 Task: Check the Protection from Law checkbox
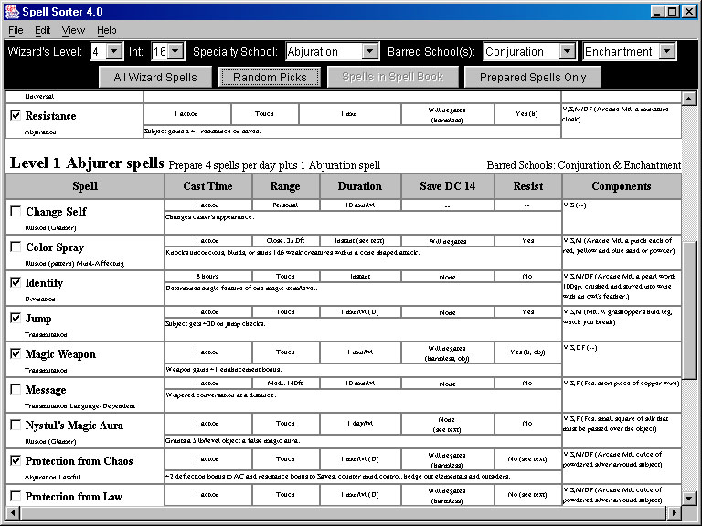[16, 496]
